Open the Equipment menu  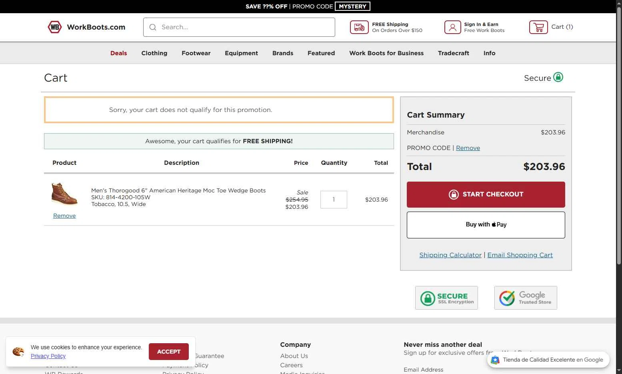(241, 53)
